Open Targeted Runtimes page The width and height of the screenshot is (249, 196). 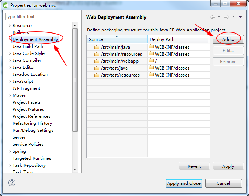(32, 158)
